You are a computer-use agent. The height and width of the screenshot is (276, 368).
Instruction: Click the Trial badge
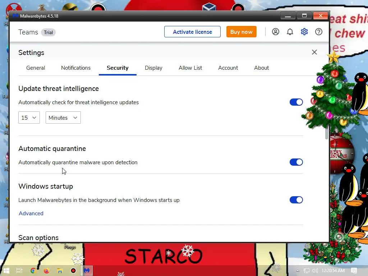(x=49, y=32)
